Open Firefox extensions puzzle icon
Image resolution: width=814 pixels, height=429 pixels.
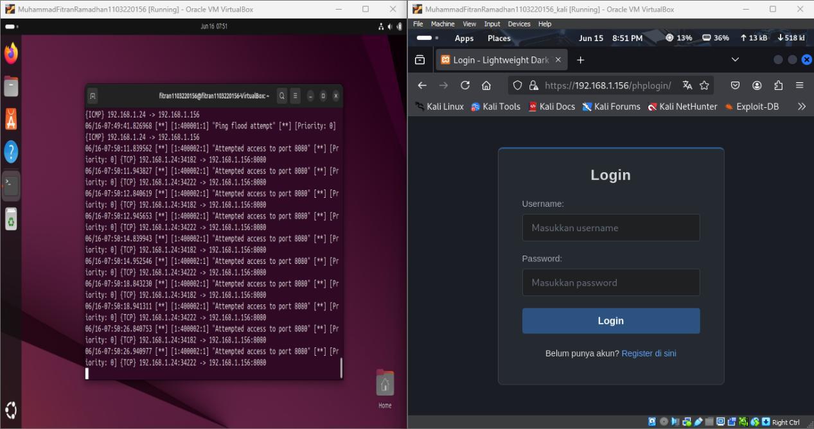tap(779, 85)
